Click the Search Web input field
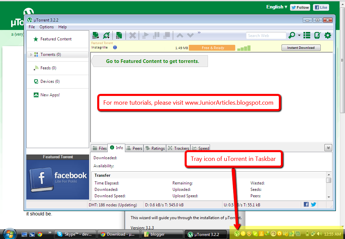The image size is (345, 239). pos(266,36)
